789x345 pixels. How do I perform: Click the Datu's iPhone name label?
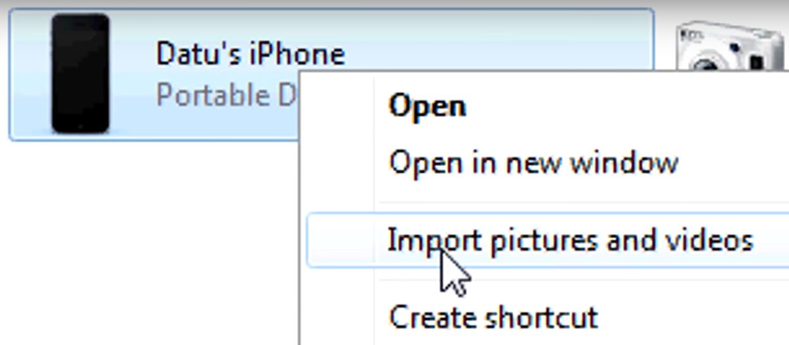pos(250,54)
